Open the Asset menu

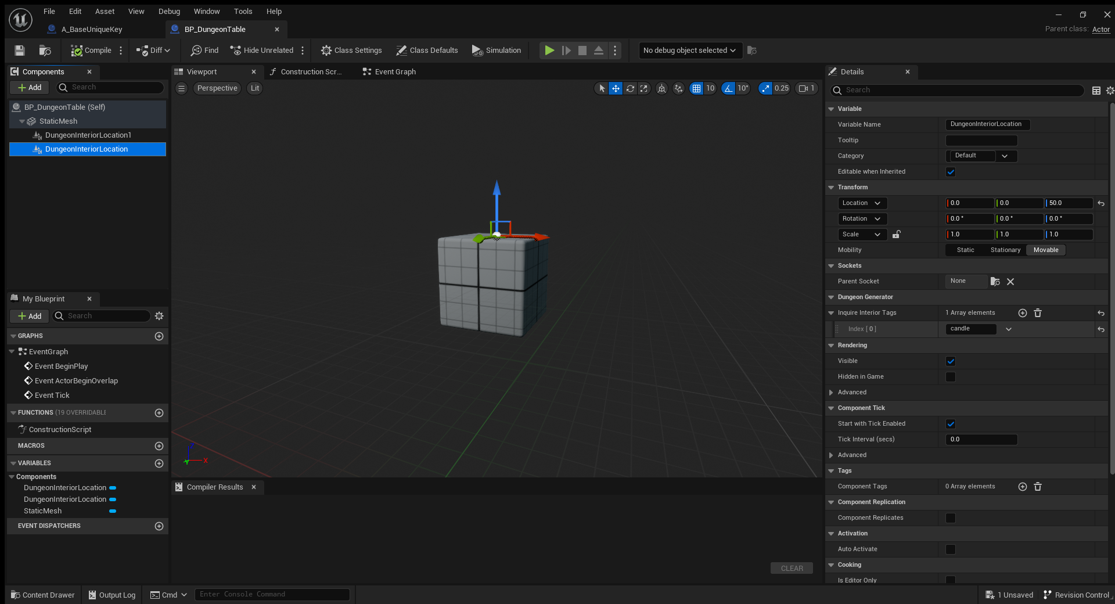tap(105, 12)
